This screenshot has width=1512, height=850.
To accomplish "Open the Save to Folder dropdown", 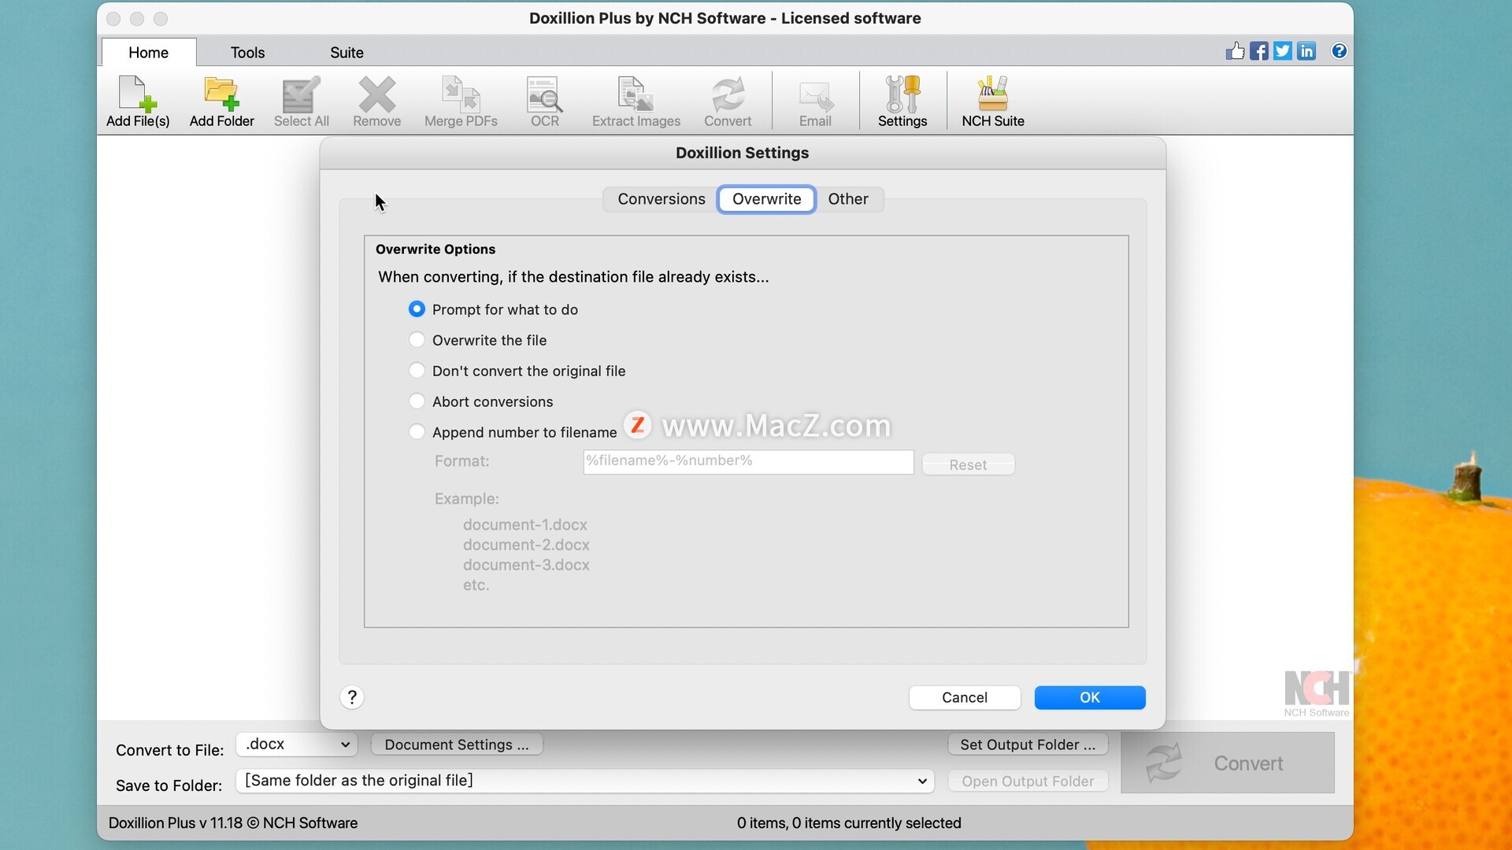I will coord(584,781).
